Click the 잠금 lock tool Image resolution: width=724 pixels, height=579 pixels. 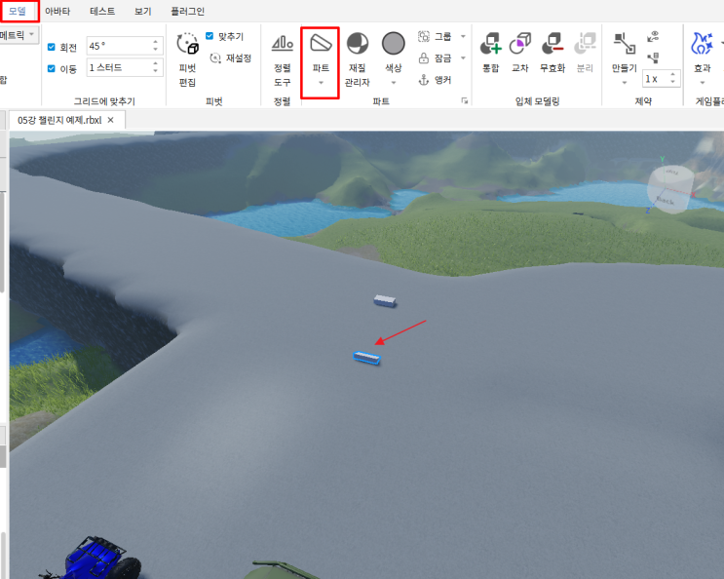click(x=435, y=58)
